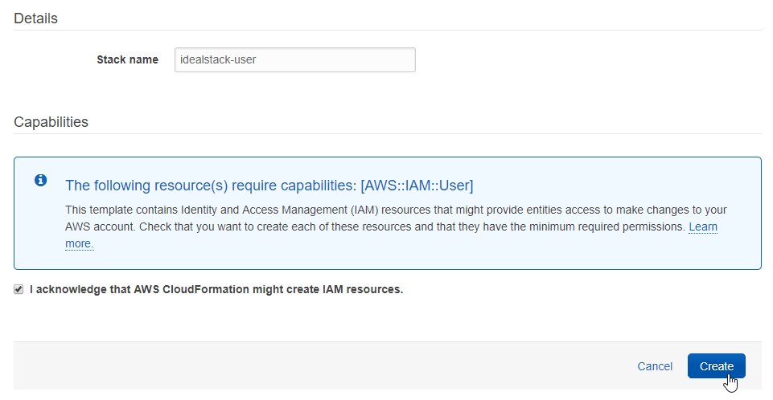Viewport: 773px width, 400px height.
Task: Click the 'more.' word of the link
Action: point(80,243)
